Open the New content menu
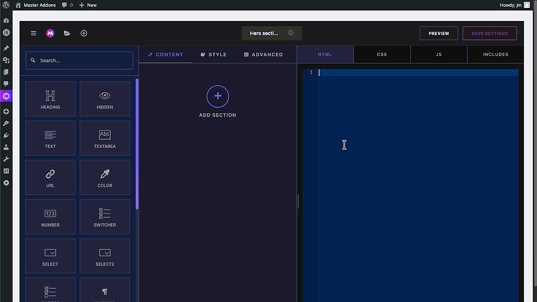 (88, 5)
